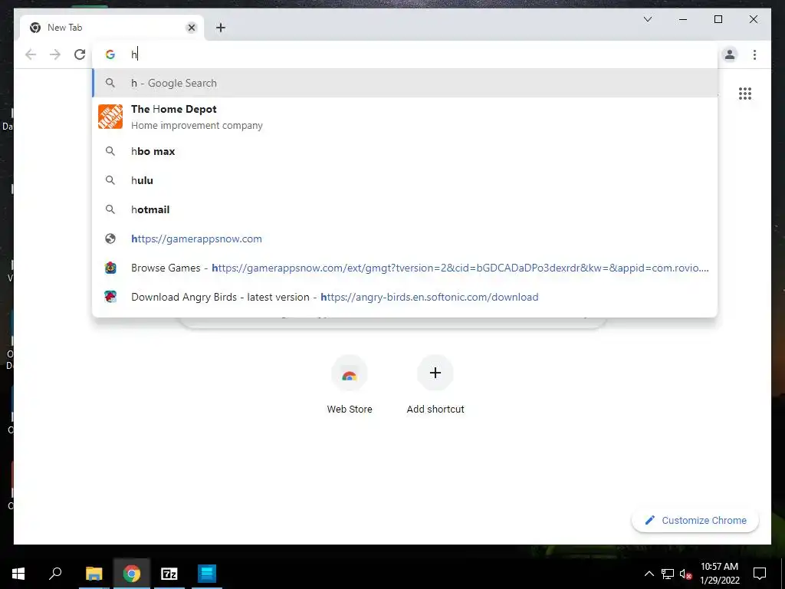Click the Browse Games favicon
785x589 pixels.
110,268
